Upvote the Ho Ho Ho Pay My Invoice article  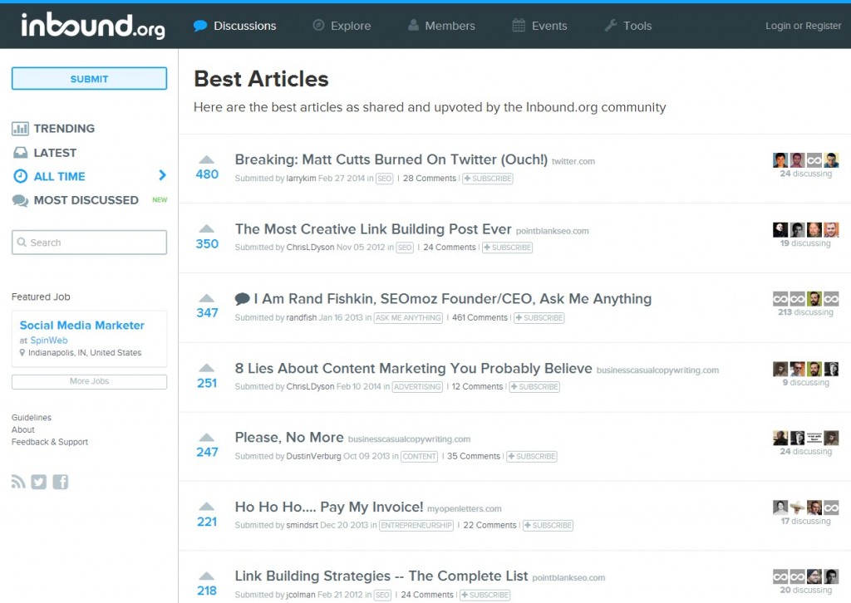pyautogui.click(x=206, y=507)
